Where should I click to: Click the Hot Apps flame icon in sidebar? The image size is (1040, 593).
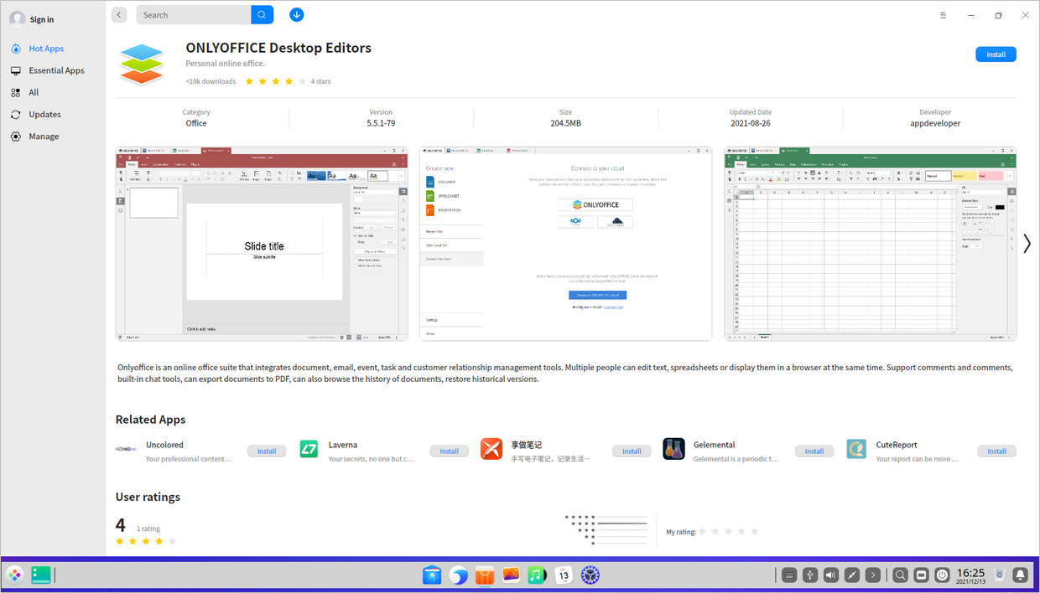pyautogui.click(x=15, y=48)
